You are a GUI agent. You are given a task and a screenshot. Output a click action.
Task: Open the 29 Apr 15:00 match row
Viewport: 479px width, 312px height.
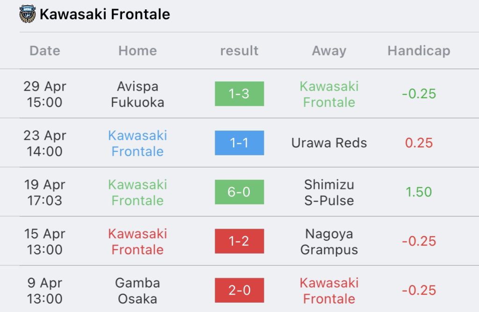pos(239,94)
